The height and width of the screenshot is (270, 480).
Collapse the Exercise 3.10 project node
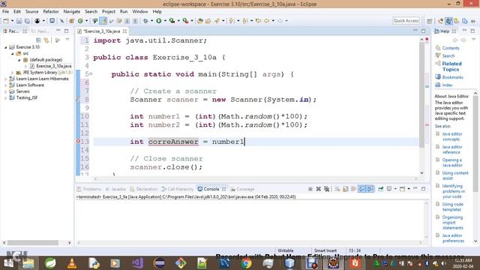click(5, 47)
